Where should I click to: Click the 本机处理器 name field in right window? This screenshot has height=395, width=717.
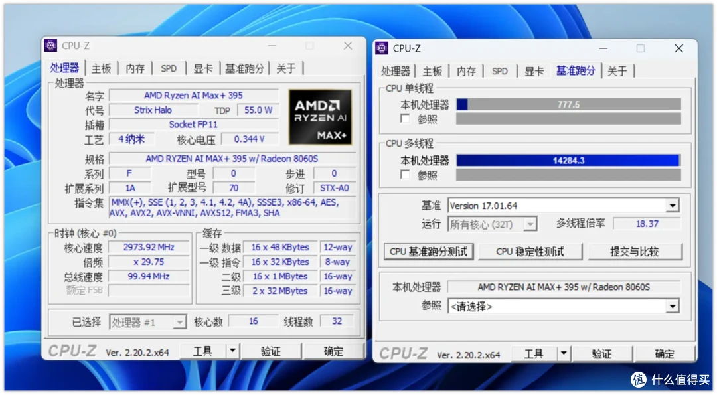(x=564, y=287)
